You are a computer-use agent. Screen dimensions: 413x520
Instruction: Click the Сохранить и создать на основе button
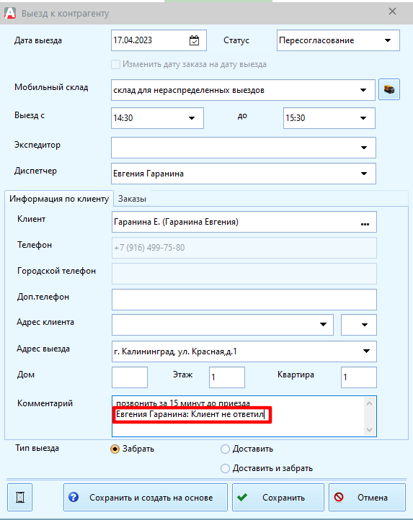[x=146, y=498]
